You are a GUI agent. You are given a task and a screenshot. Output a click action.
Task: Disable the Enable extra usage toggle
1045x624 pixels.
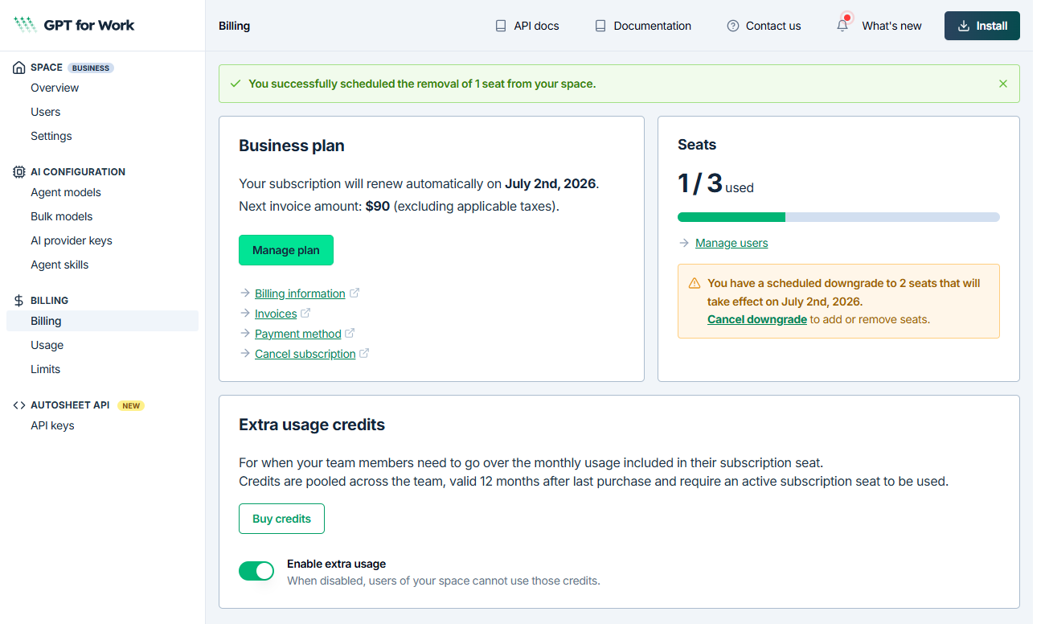click(x=256, y=571)
